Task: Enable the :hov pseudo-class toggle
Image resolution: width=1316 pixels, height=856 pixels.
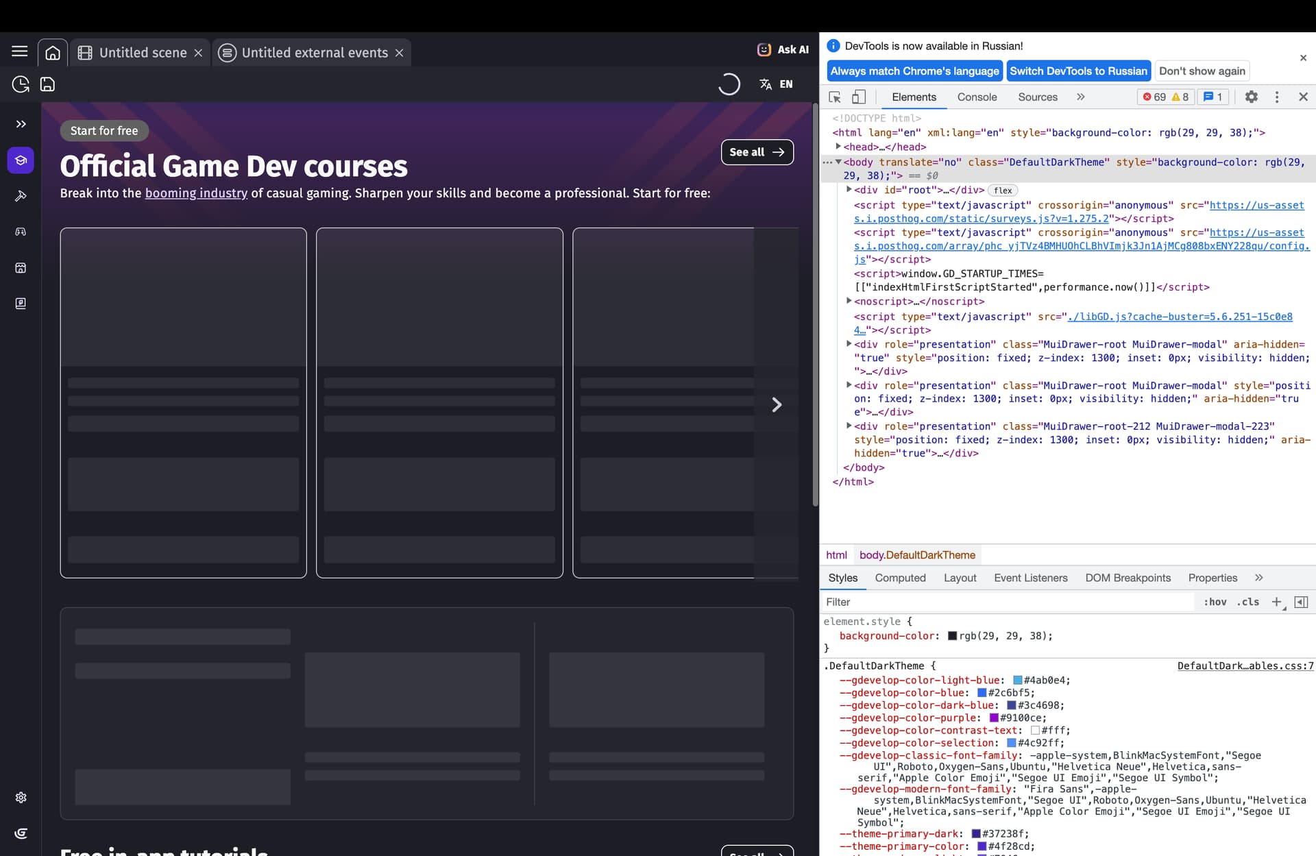Action: (1215, 602)
